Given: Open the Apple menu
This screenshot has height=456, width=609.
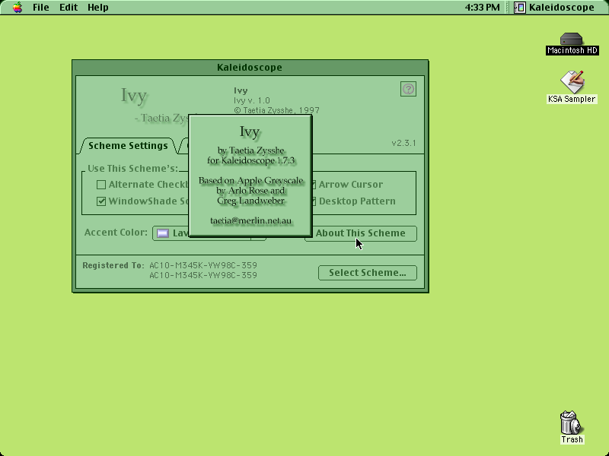Looking at the screenshot, I should click(18, 8).
